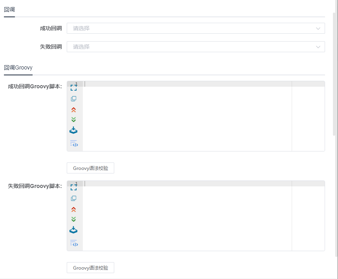Click the import script icon in failure Groovy editor
Viewport: 338px width, 279px height.
coord(73,230)
